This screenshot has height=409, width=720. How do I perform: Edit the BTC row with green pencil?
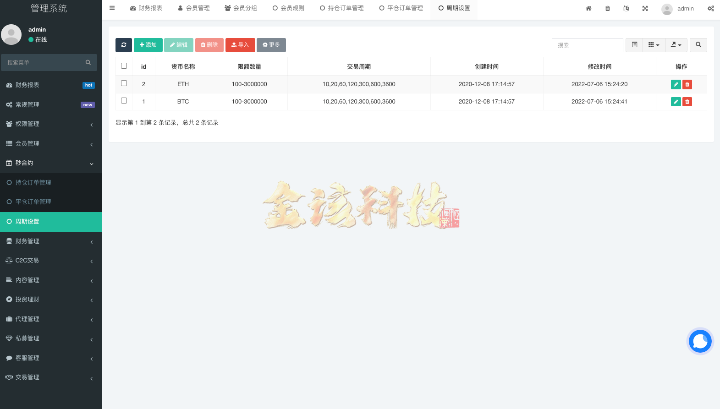676,102
